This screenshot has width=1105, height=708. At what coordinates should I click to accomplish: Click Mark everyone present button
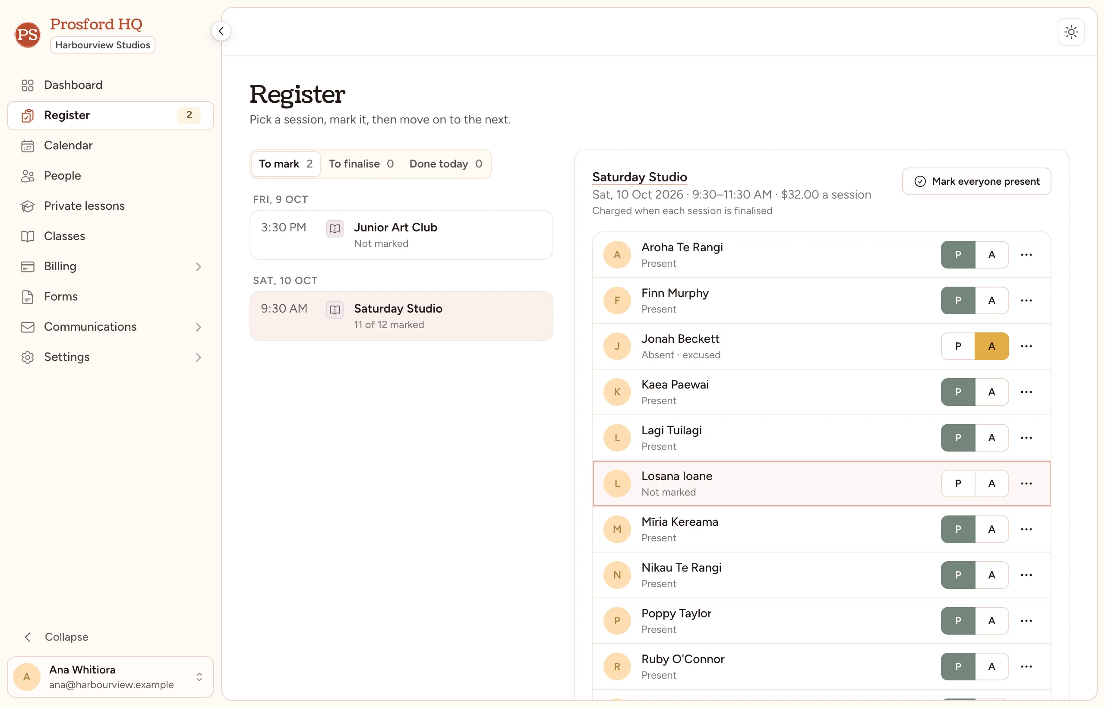976,181
